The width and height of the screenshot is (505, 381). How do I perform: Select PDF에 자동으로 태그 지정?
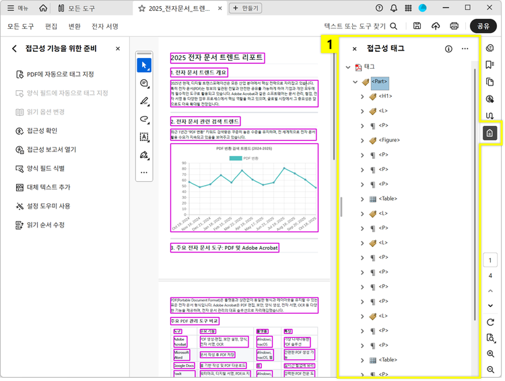point(55,75)
